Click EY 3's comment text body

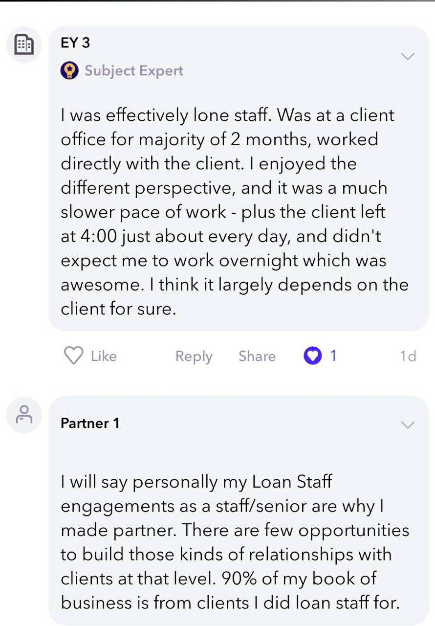pos(235,212)
